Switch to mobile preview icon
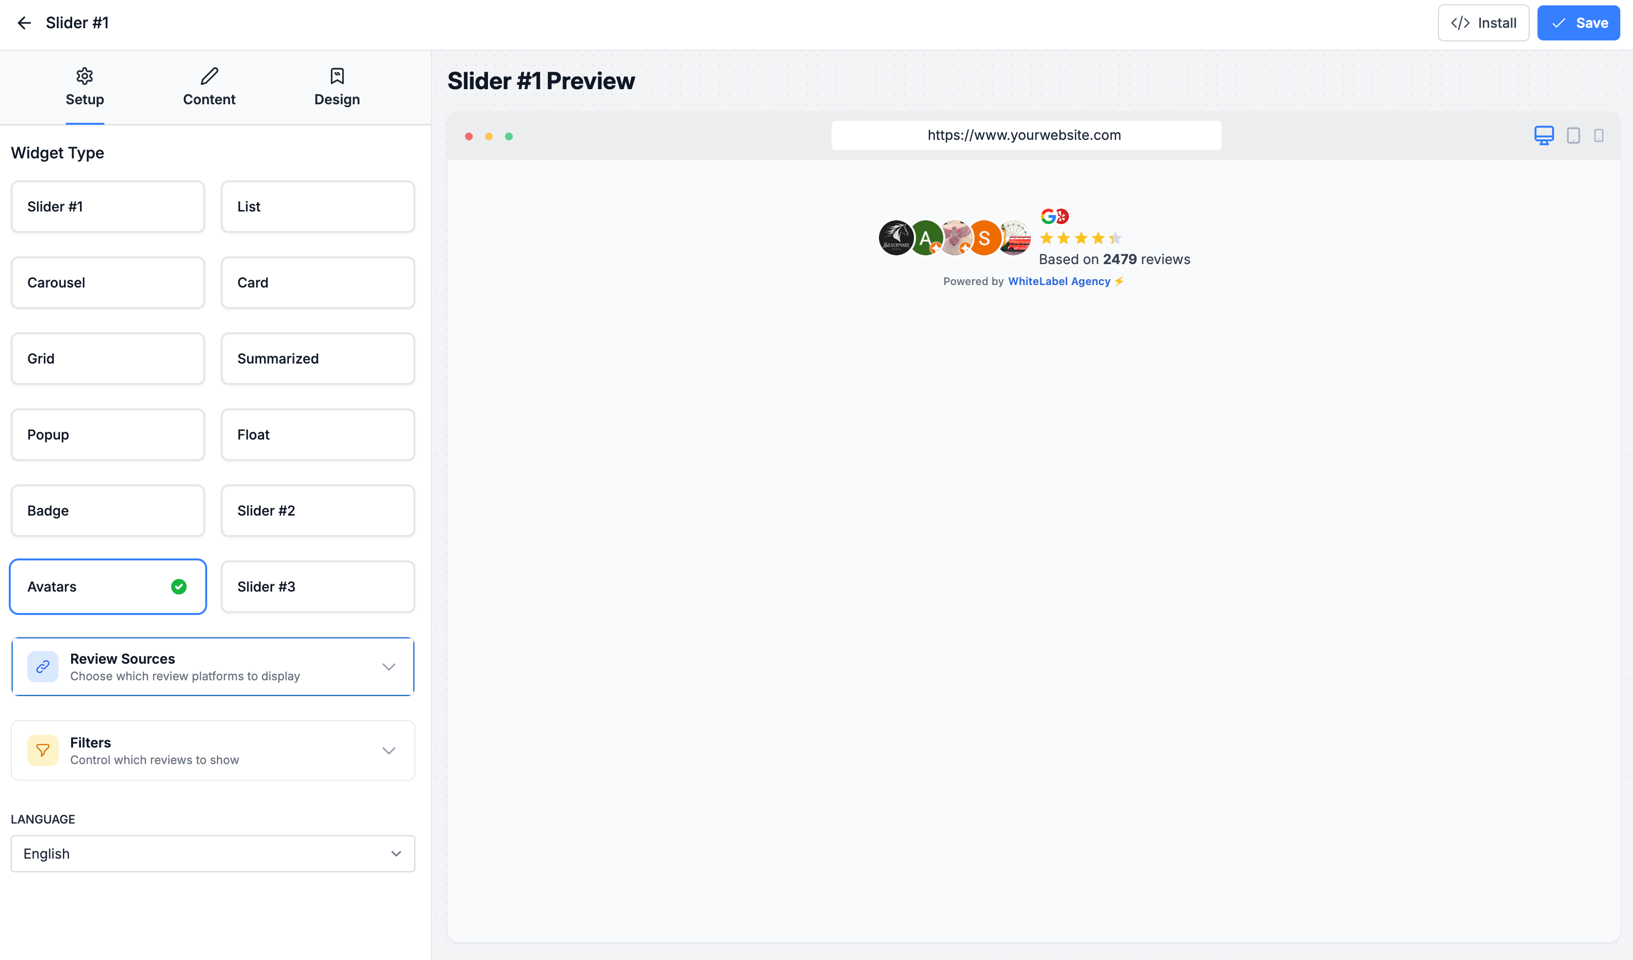 (1599, 135)
